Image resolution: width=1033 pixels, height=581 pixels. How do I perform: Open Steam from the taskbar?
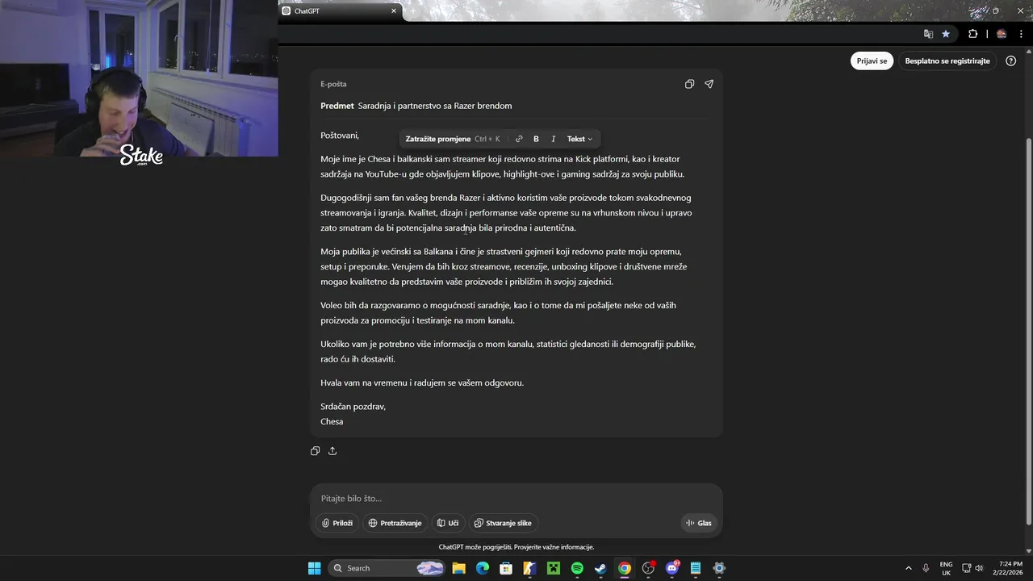pos(600,568)
